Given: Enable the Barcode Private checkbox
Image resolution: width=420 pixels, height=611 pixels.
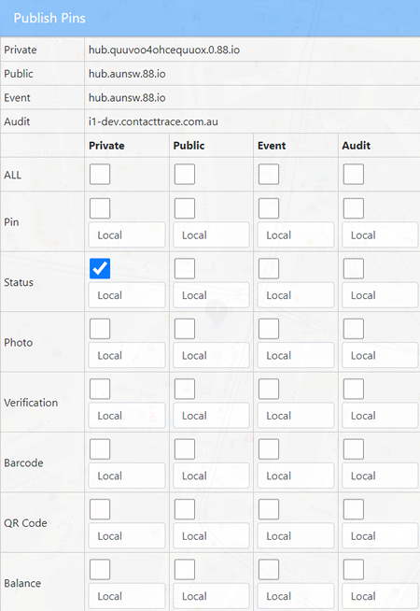Looking at the screenshot, I should pyautogui.click(x=100, y=448).
